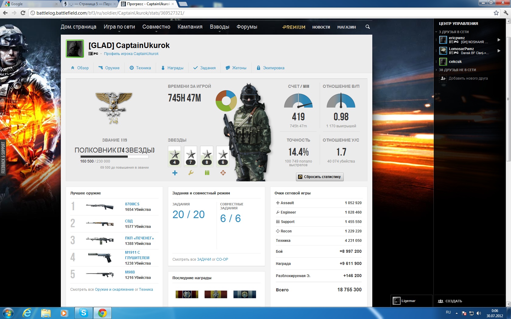511x319 pixels.
Task: Click the Recon class star badge
Action: pos(223,156)
